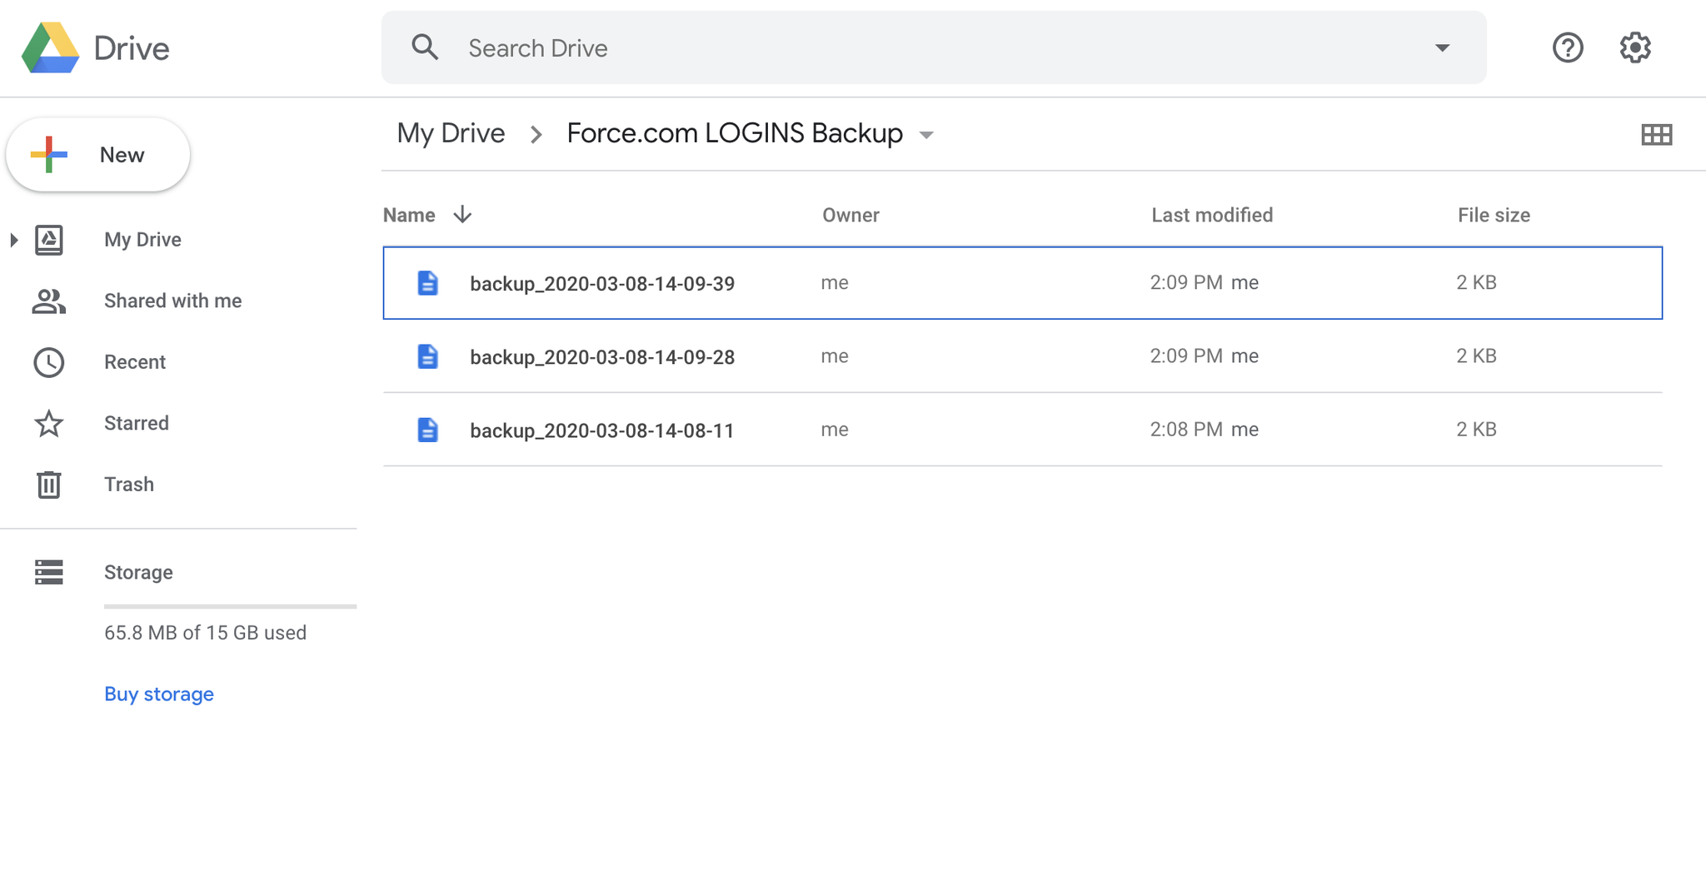Go to My Drive breadcrumb
This screenshot has height=895, width=1706.
[x=451, y=133]
